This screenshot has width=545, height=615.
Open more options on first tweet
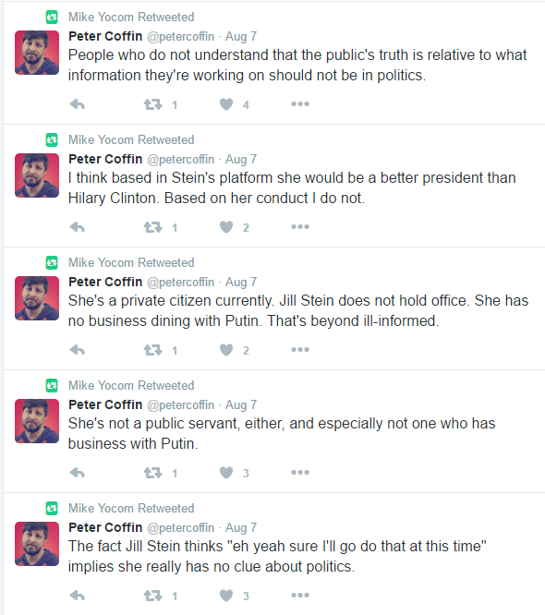pyautogui.click(x=300, y=104)
